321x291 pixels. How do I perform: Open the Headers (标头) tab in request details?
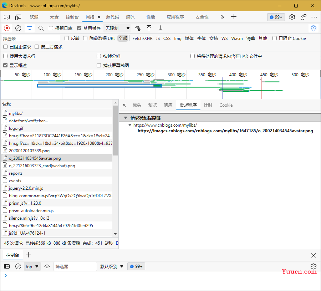[x=137, y=105]
